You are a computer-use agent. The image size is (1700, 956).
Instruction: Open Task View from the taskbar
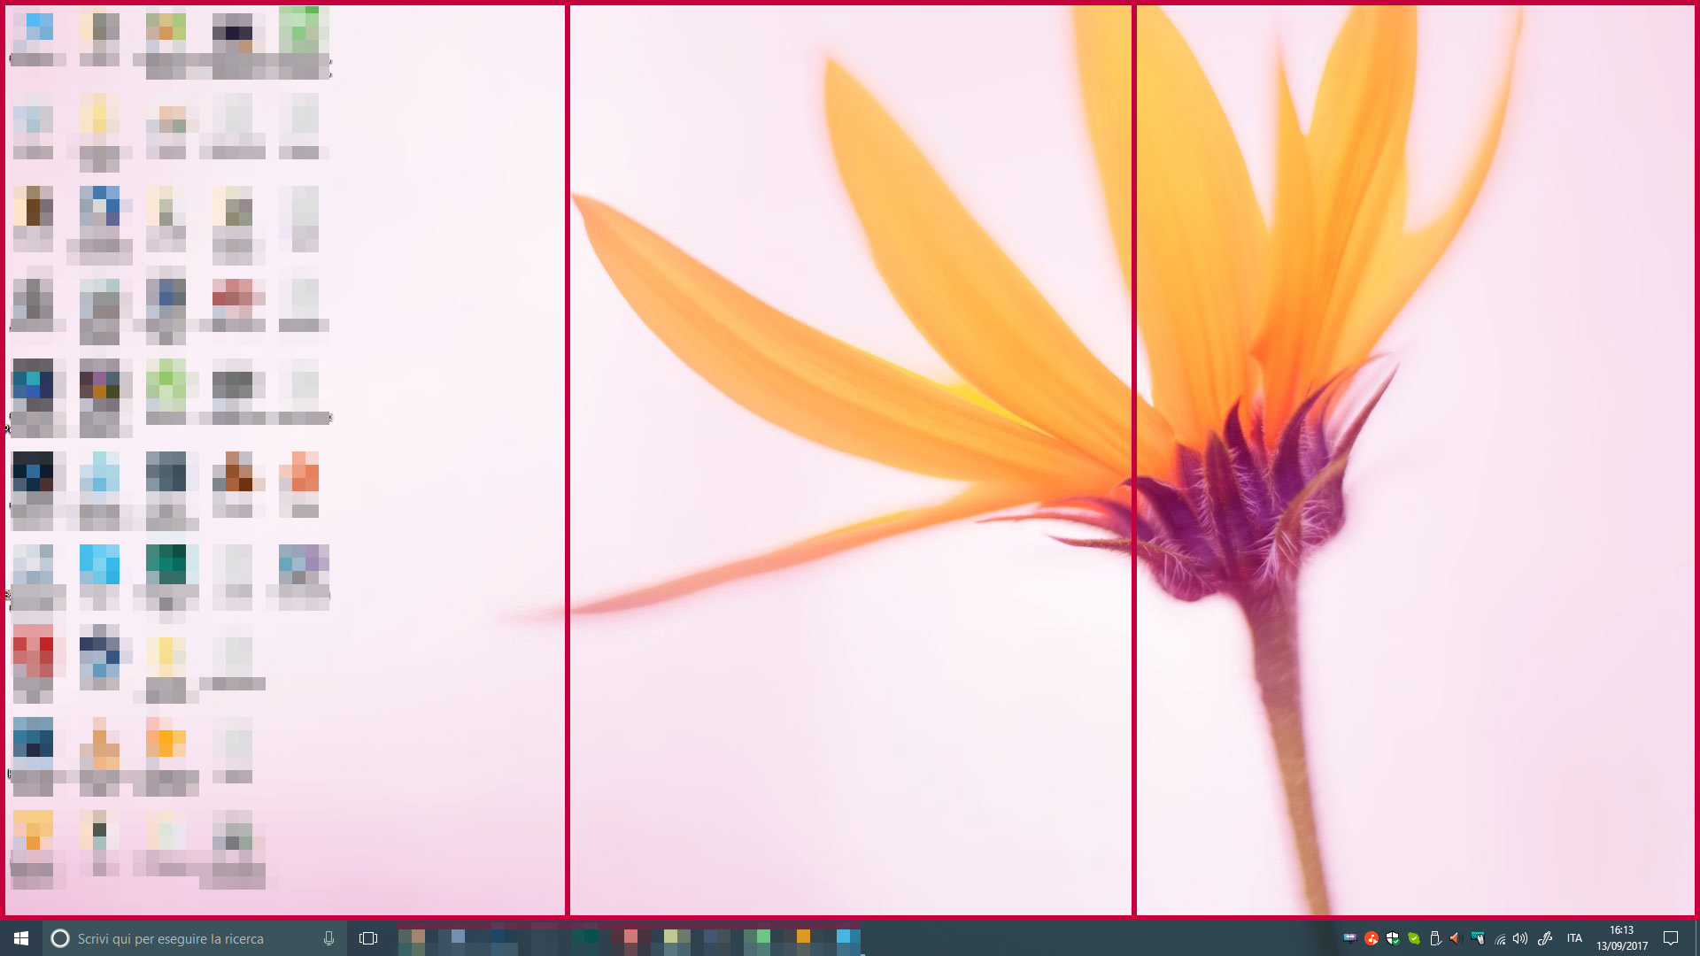click(368, 938)
